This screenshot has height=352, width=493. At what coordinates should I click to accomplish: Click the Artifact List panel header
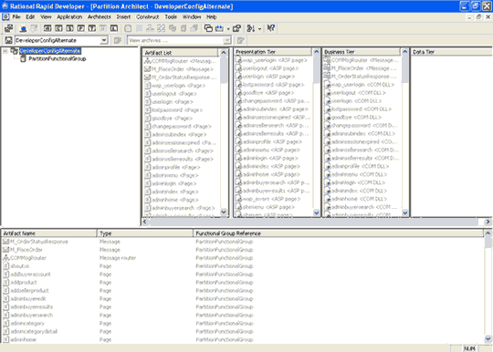click(x=180, y=53)
